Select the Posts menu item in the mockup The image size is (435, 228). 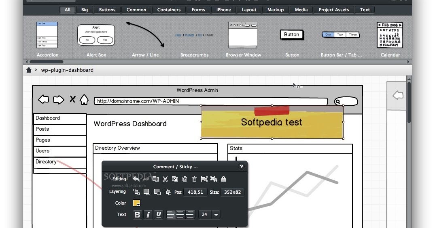coord(59,130)
